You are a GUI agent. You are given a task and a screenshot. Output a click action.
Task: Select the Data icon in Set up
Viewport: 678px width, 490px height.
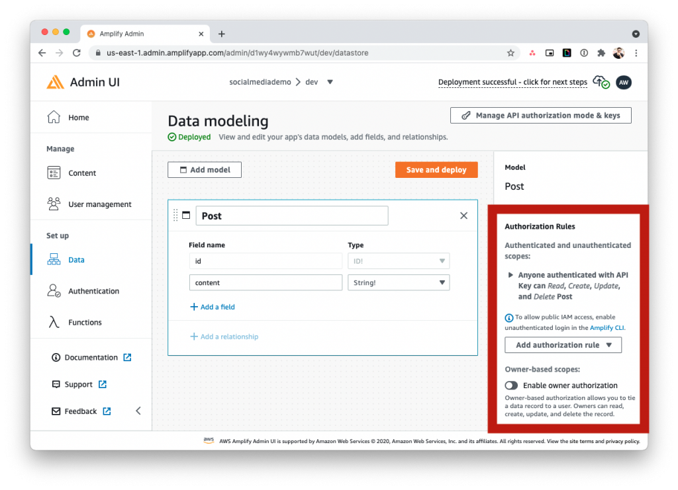click(56, 259)
